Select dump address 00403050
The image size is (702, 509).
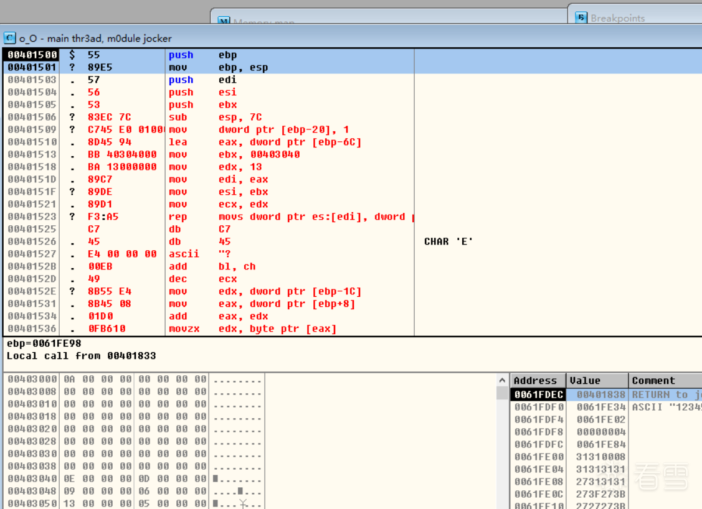coord(32,503)
